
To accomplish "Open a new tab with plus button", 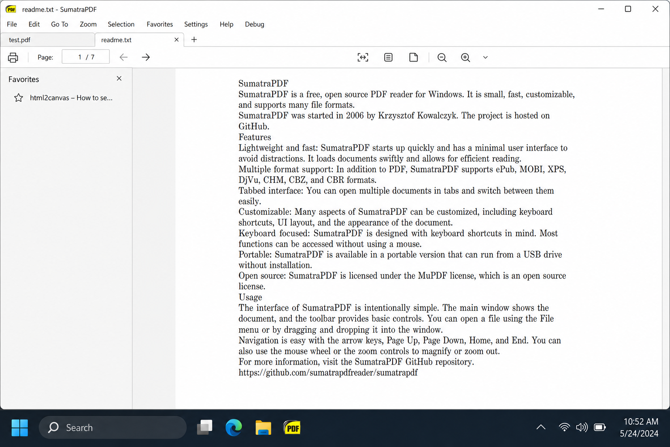I will click(194, 40).
